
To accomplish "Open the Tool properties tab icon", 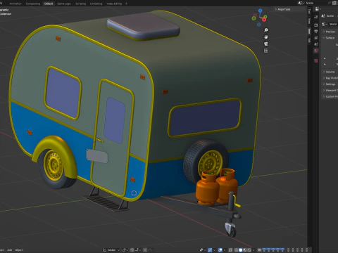I will tap(316, 17).
